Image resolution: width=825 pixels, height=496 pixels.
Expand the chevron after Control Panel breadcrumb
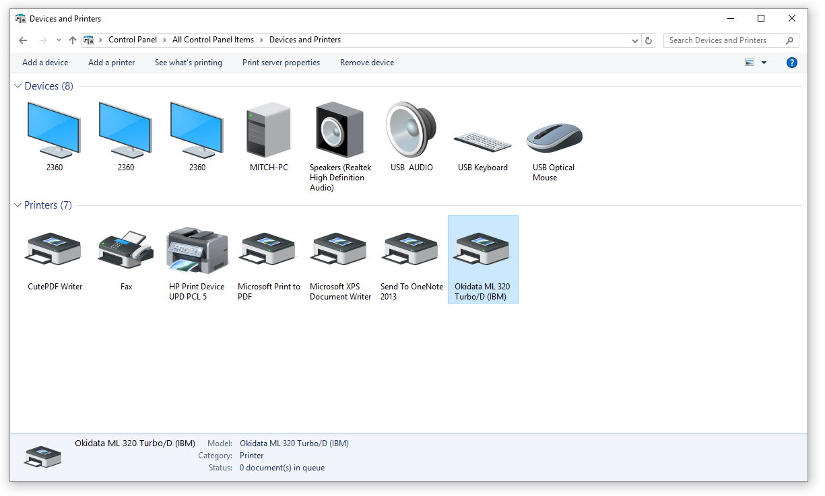164,40
